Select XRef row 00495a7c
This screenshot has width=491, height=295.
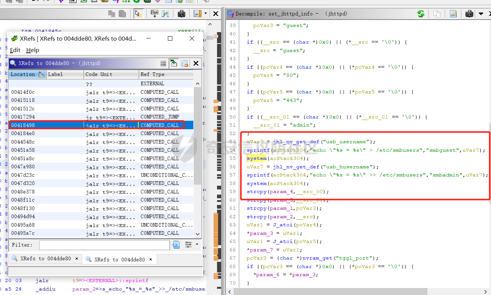101,233
